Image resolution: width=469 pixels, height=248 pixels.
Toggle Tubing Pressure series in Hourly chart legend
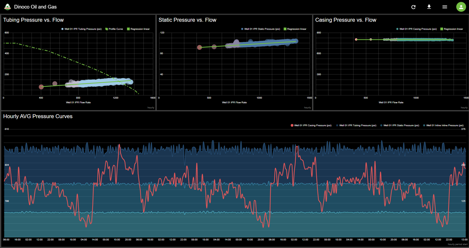pos(356,125)
